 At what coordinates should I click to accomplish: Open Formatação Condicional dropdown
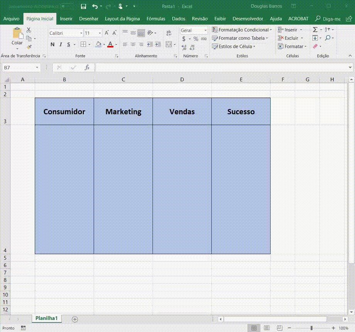[x=242, y=30]
